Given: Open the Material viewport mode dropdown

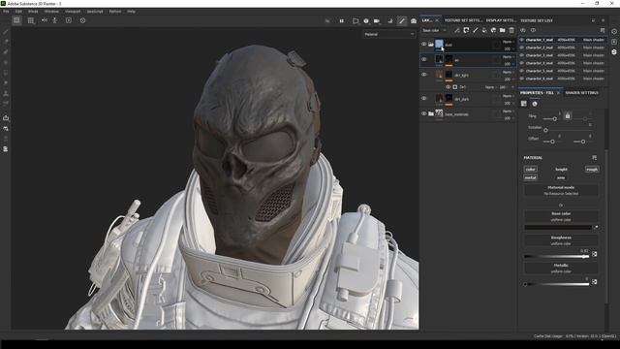Looking at the screenshot, I should pos(389,35).
